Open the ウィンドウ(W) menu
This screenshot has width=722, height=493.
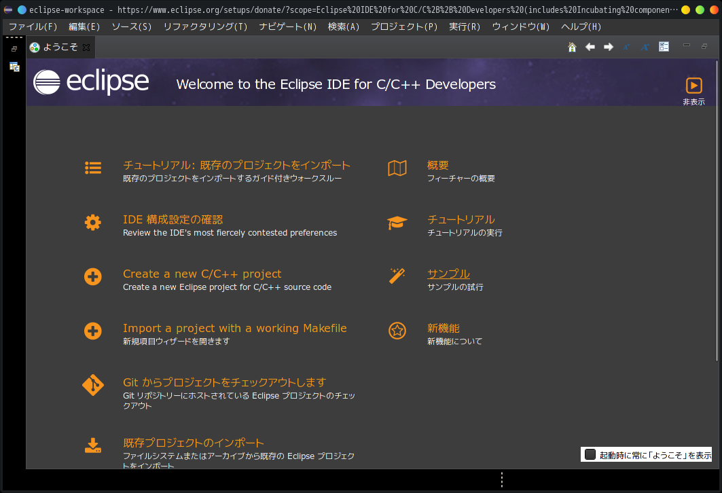pos(521,26)
